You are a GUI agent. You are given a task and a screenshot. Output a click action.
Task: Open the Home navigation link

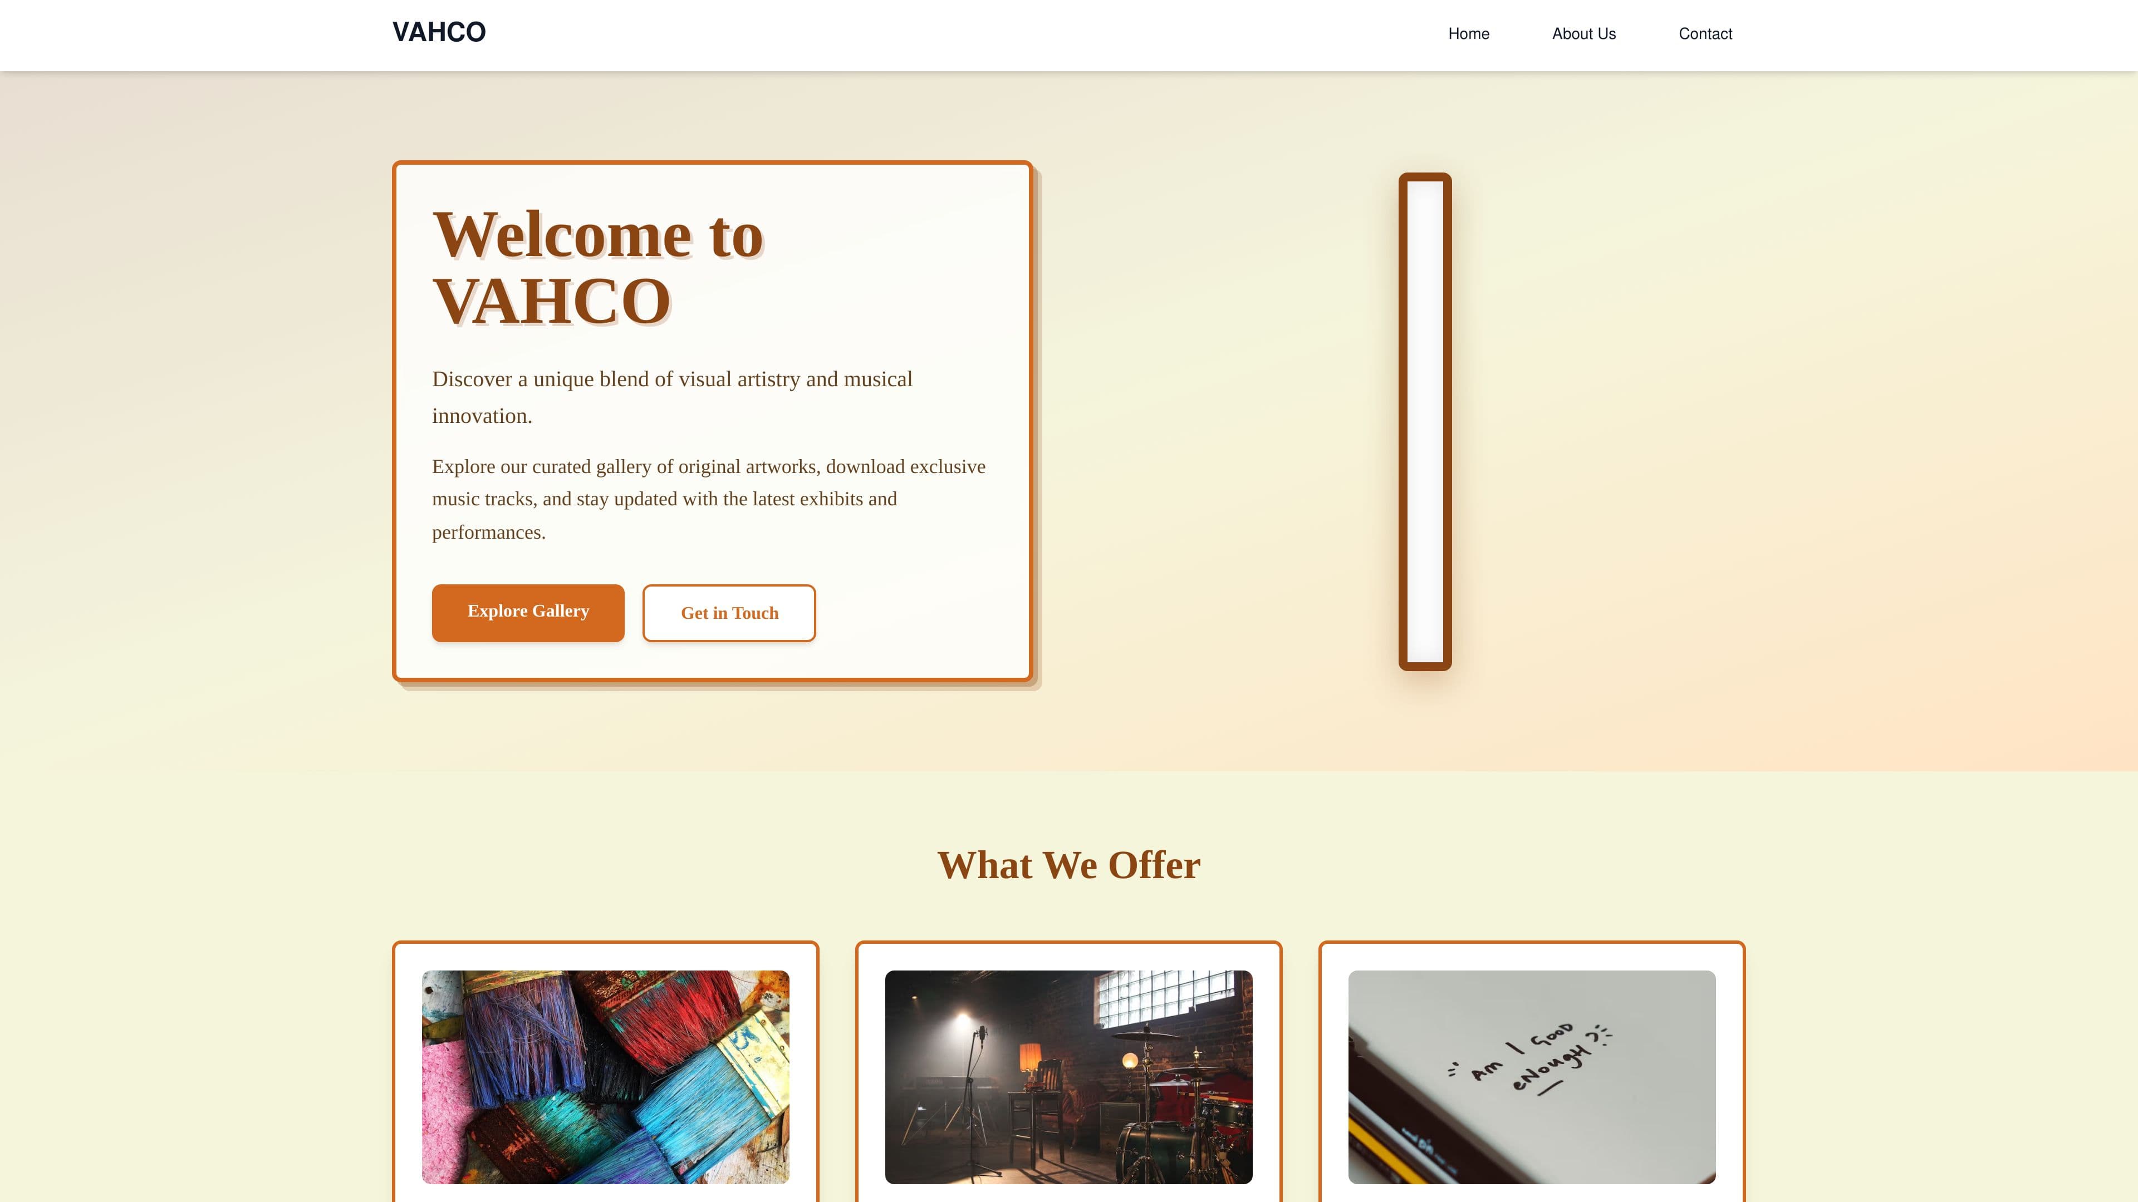1468,34
